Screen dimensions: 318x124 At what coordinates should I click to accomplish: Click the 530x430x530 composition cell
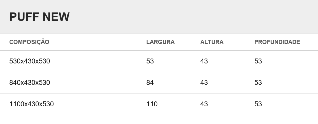pyautogui.click(x=29, y=61)
